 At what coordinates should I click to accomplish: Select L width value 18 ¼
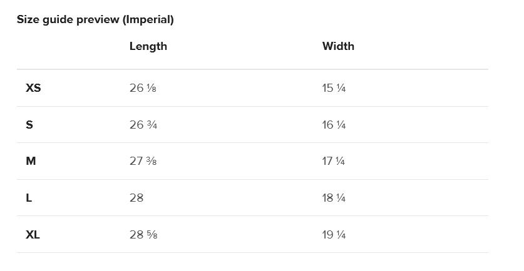click(334, 198)
